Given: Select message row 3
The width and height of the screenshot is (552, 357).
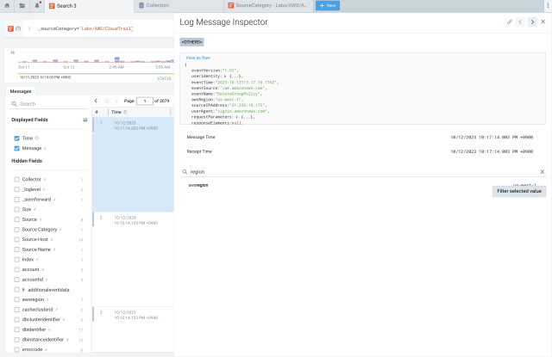Looking at the screenshot, I should click(x=133, y=329).
